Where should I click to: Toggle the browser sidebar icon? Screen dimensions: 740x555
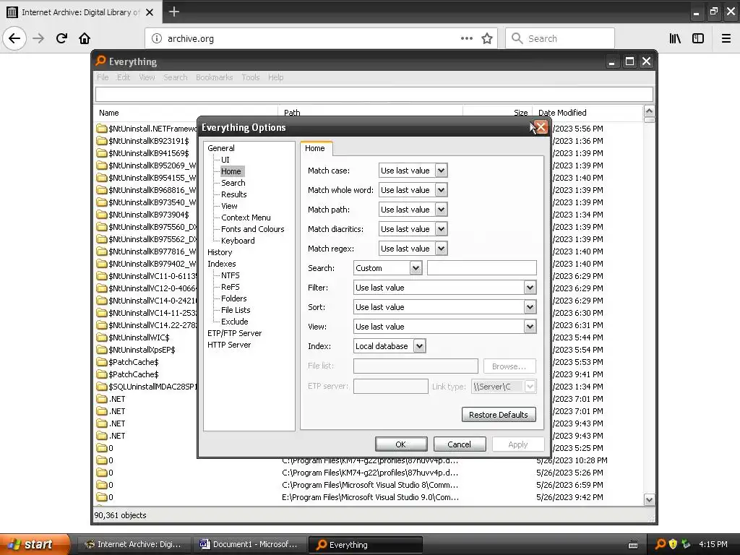[x=698, y=38]
